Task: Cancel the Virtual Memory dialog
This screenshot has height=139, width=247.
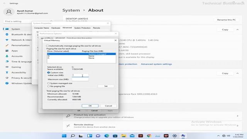Action: tap(108, 106)
